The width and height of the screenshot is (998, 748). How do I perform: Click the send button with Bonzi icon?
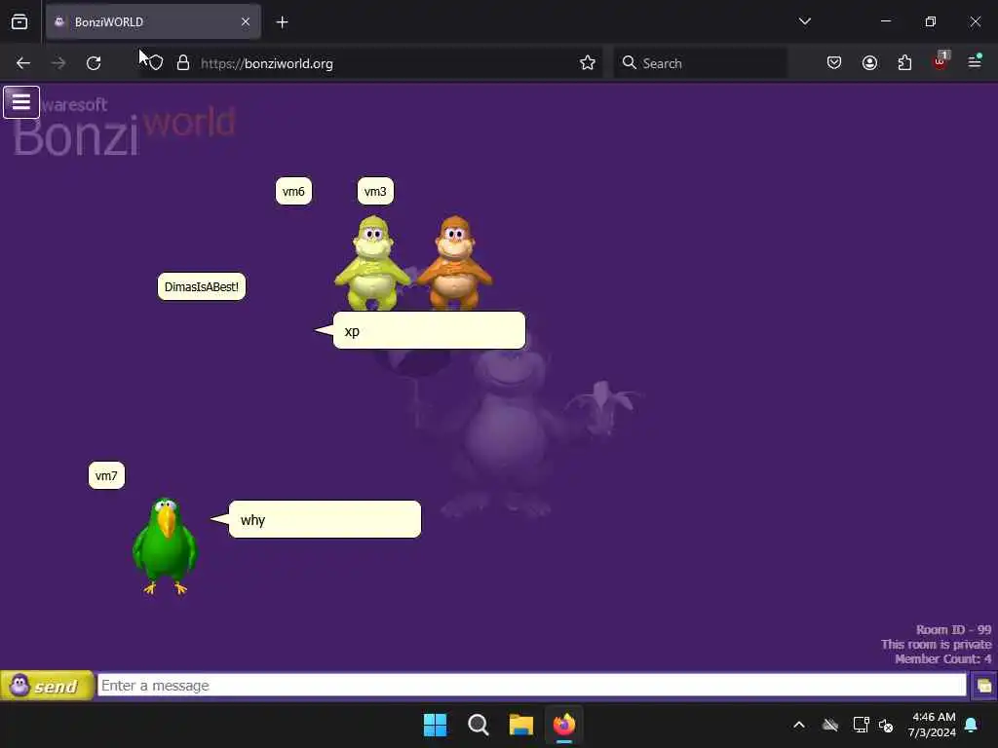pyautogui.click(x=47, y=686)
